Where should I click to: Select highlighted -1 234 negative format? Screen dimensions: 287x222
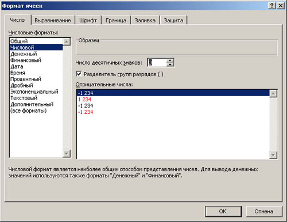click(x=173, y=93)
